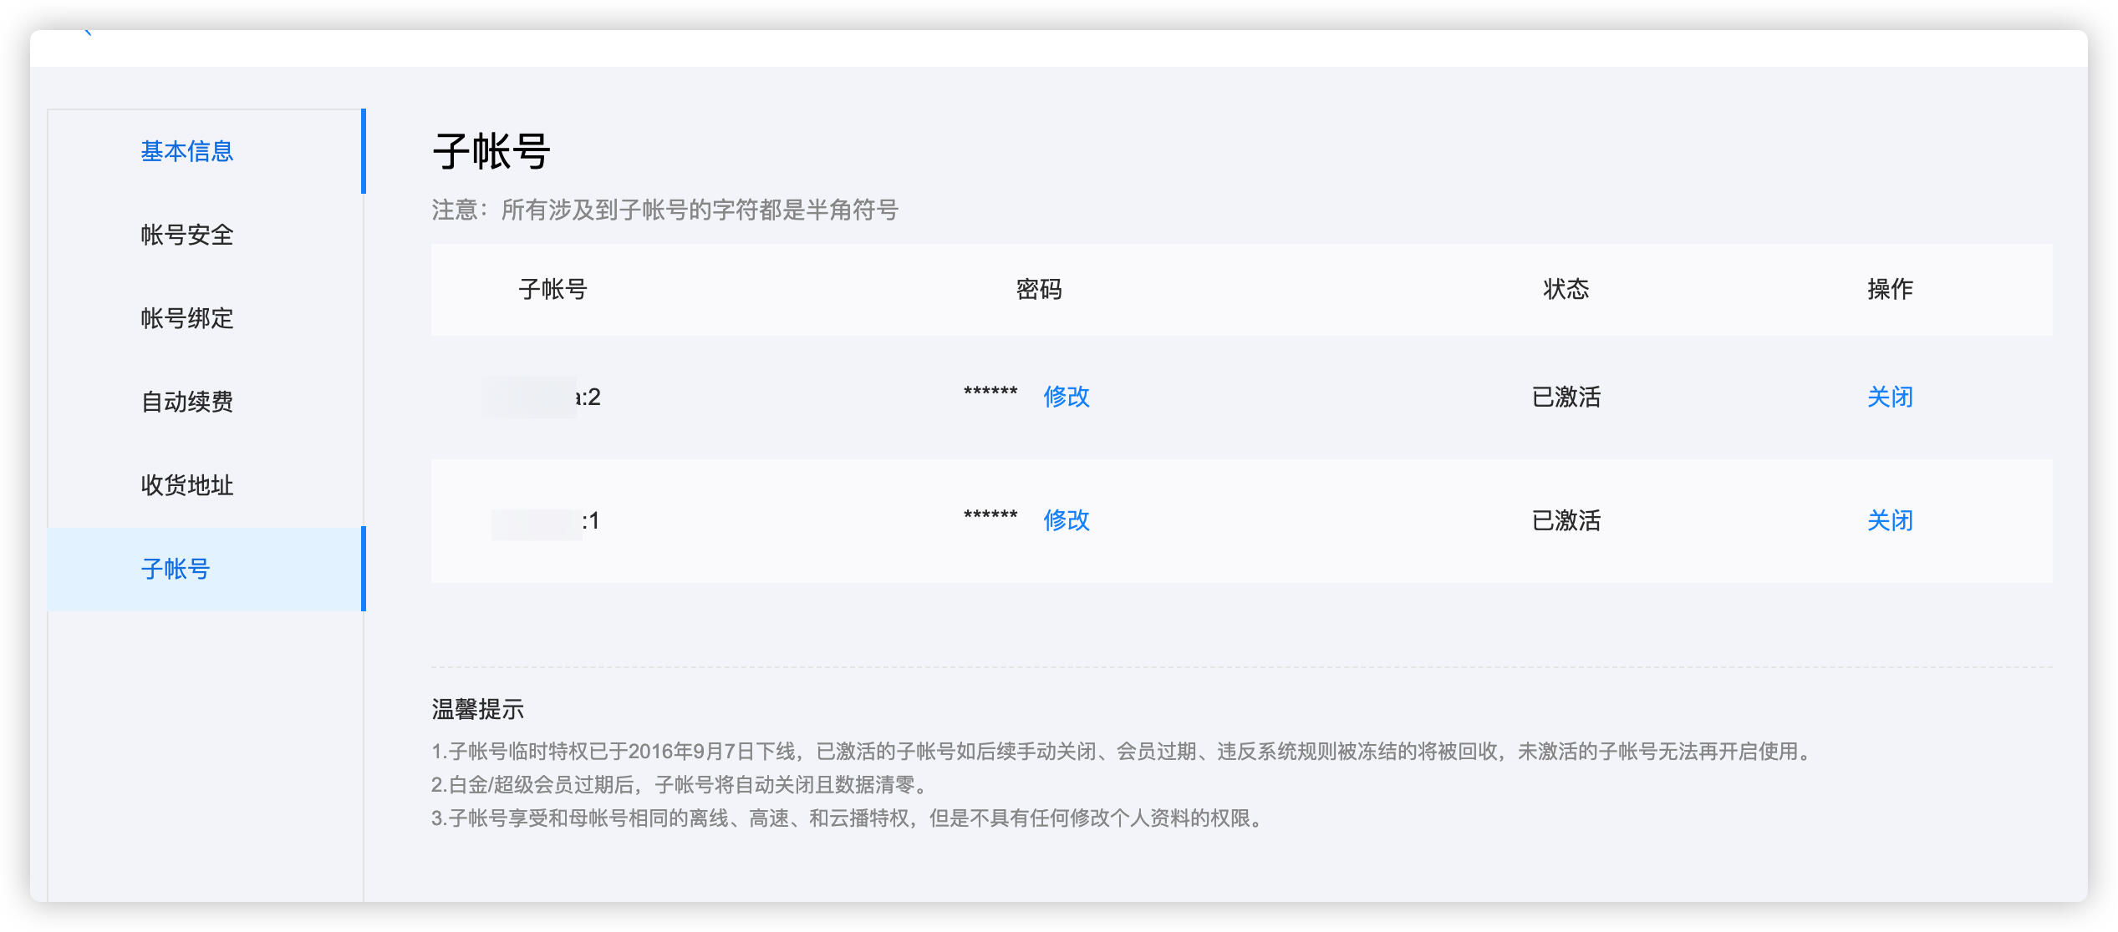2118x932 pixels.
Task: Click the 密码 column header
Action: 1038,290
